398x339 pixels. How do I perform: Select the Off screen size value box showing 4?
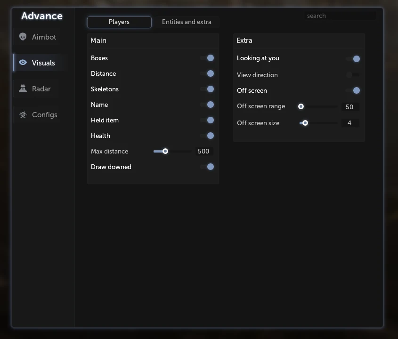[x=350, y=123]
